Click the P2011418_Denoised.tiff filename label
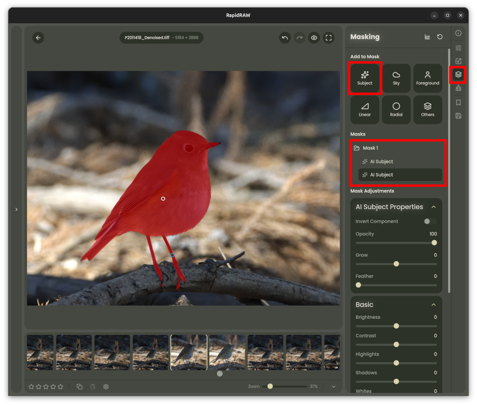 (x=147, y=38)
